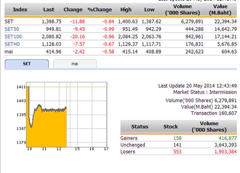Select SET high value 1,400.63
This screenshot has width=240, height=173.
[128, 21]
